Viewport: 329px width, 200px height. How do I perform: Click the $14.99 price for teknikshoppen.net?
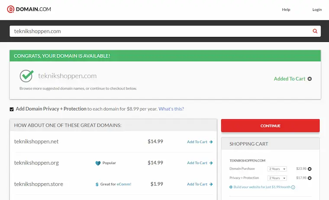(x=155, y=142)
